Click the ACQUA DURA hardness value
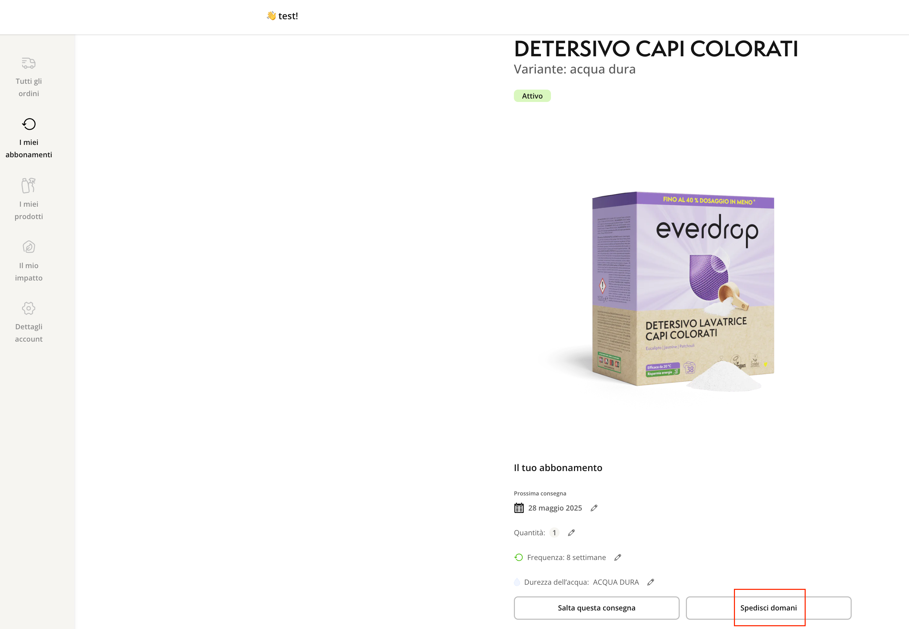 (x=615, y=582)
